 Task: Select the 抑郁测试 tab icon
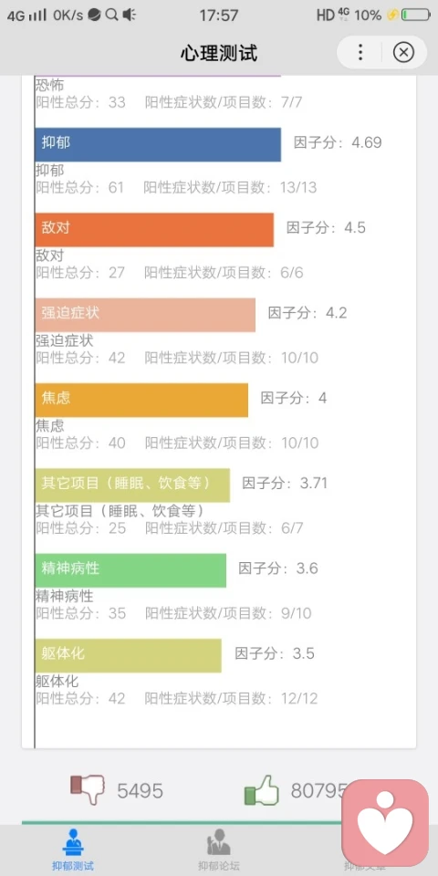coord(73,842)
